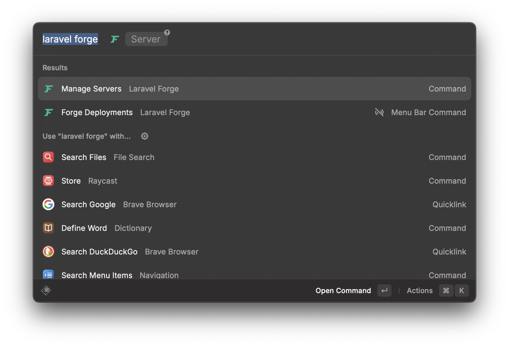Click the Manage Servers Forge icon

pos(48,89)
